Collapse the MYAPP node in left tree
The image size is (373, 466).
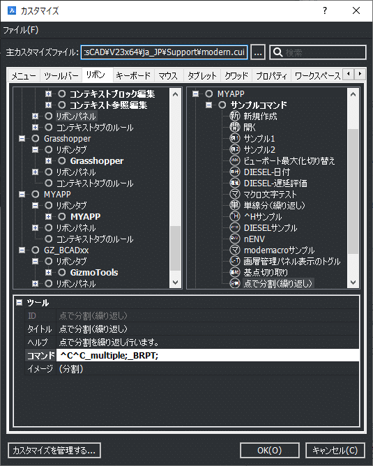click(22, 194)
